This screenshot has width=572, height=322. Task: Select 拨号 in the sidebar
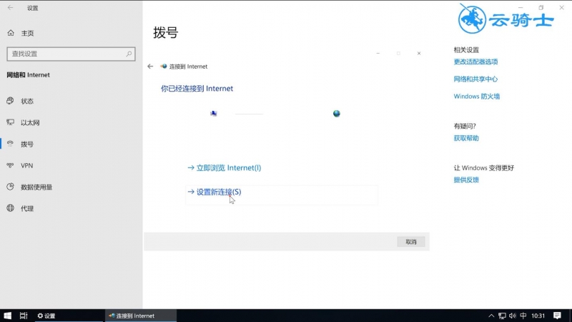click(71, 144)
